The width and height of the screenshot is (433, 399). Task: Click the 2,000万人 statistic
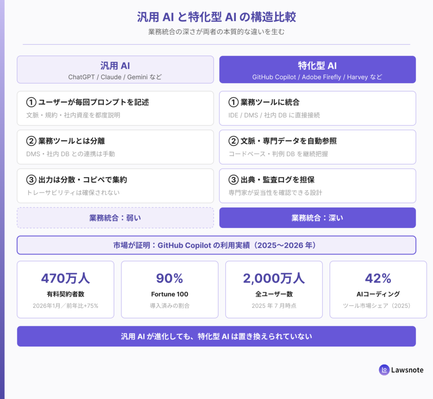[274, 278]
